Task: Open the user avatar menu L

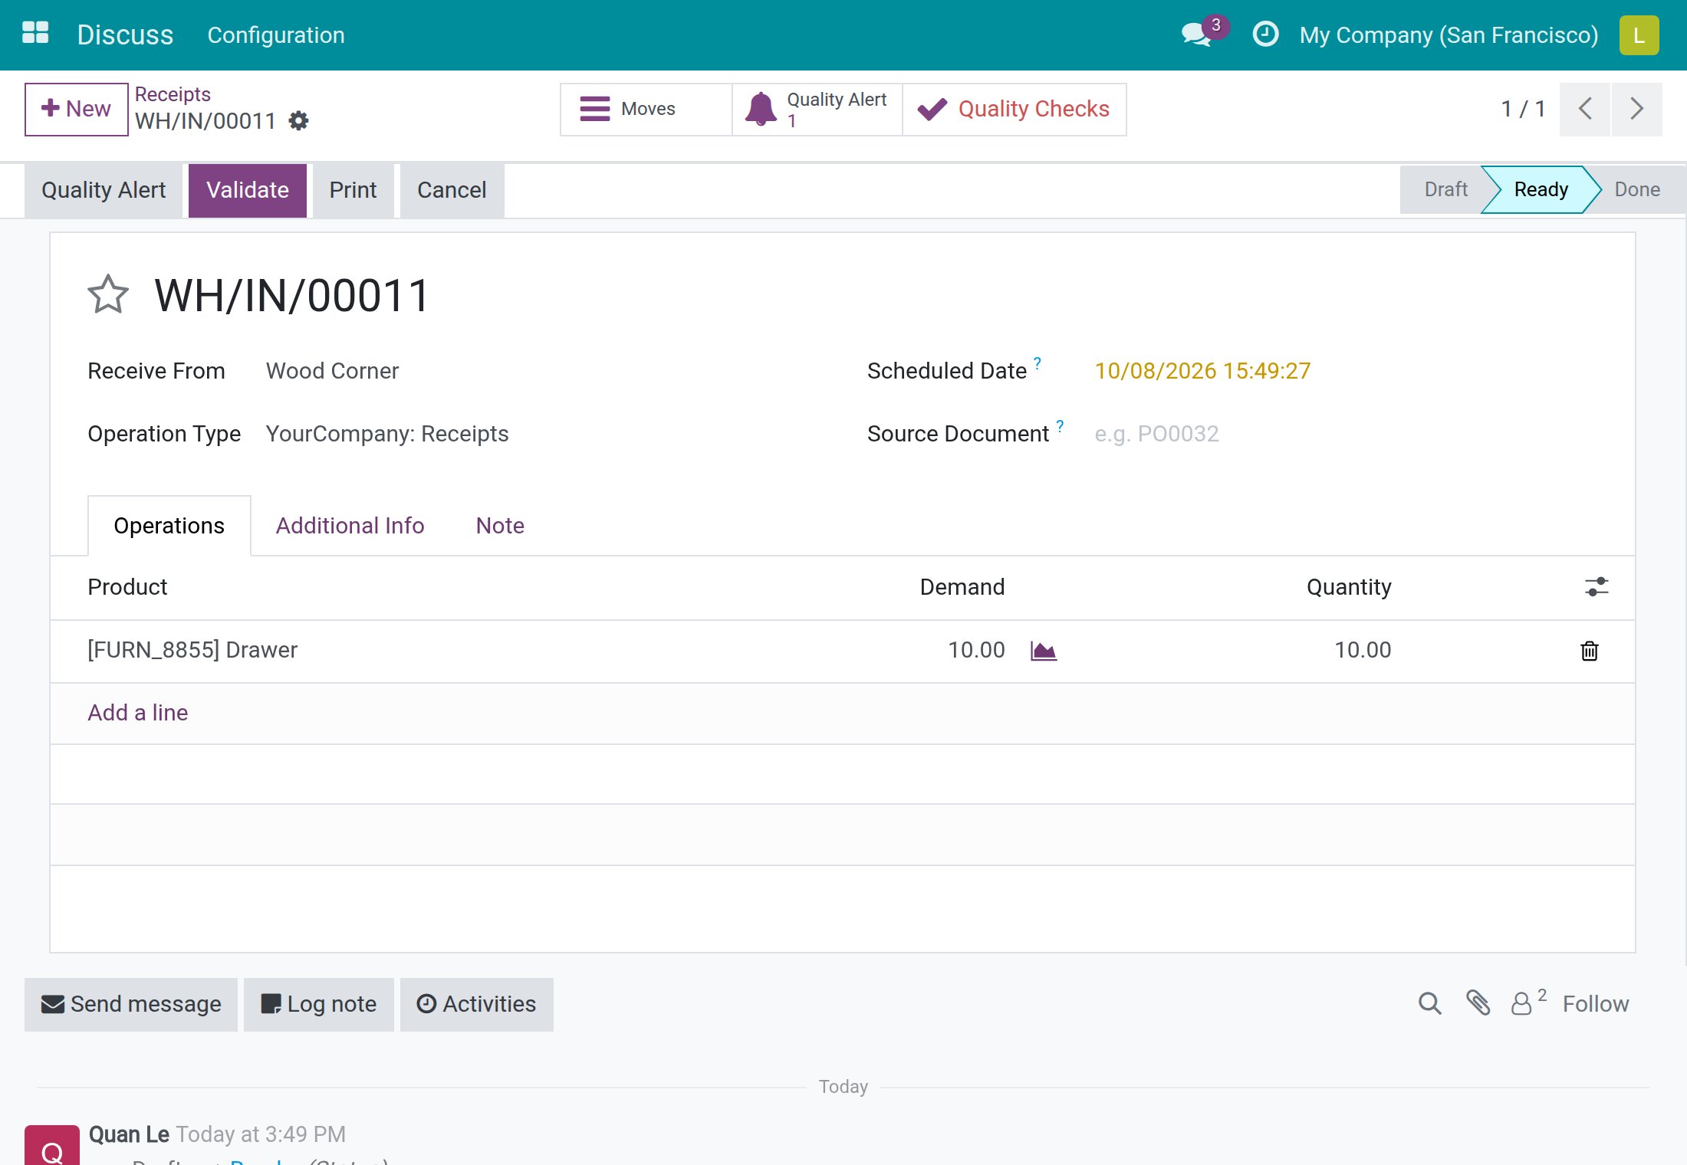Action: [x=1639, y=35]
